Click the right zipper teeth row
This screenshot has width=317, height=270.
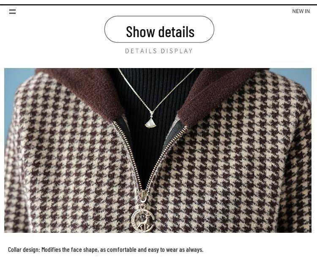point(167,155)
